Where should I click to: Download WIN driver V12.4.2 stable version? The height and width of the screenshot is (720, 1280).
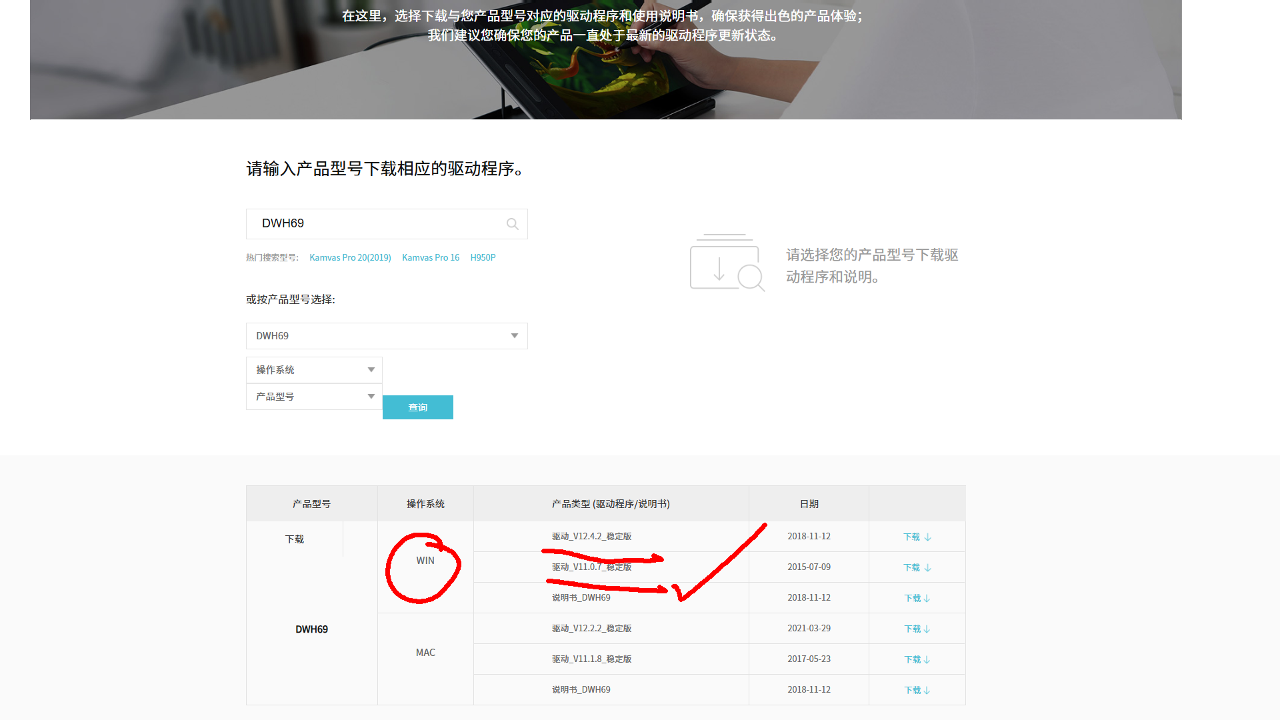917,537
